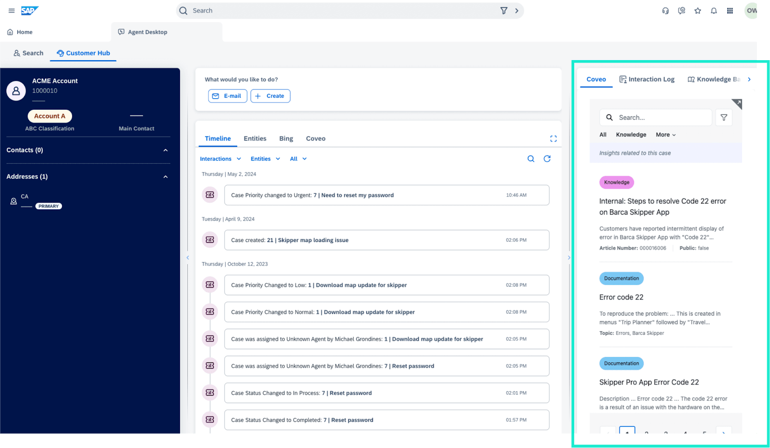The image size is (770, 448).
Task: Click the notifications bell icon
Action: click(714, 11)
